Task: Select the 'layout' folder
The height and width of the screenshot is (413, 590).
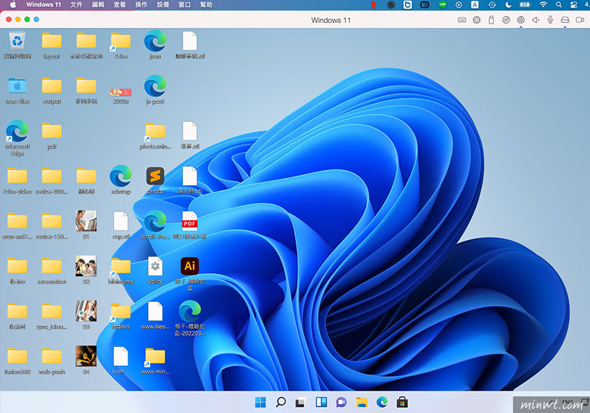Action: 51,41
